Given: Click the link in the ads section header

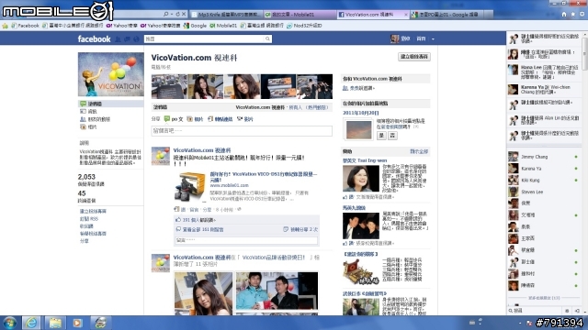Looking at the screenshot, I should click(419, 151).
